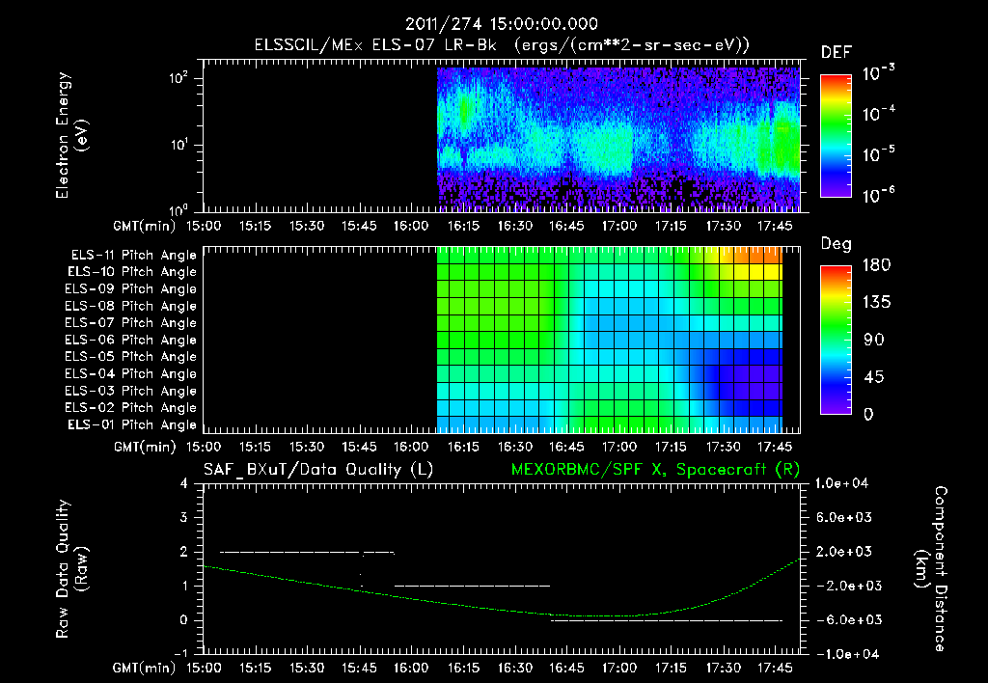Click 'ELS-11 Pitch Angle' row label
The height and width of the screenshot is (683, 988).
click(133, 256)
